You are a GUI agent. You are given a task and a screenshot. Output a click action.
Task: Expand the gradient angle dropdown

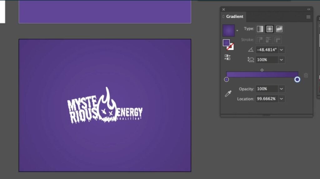(282, 50)
